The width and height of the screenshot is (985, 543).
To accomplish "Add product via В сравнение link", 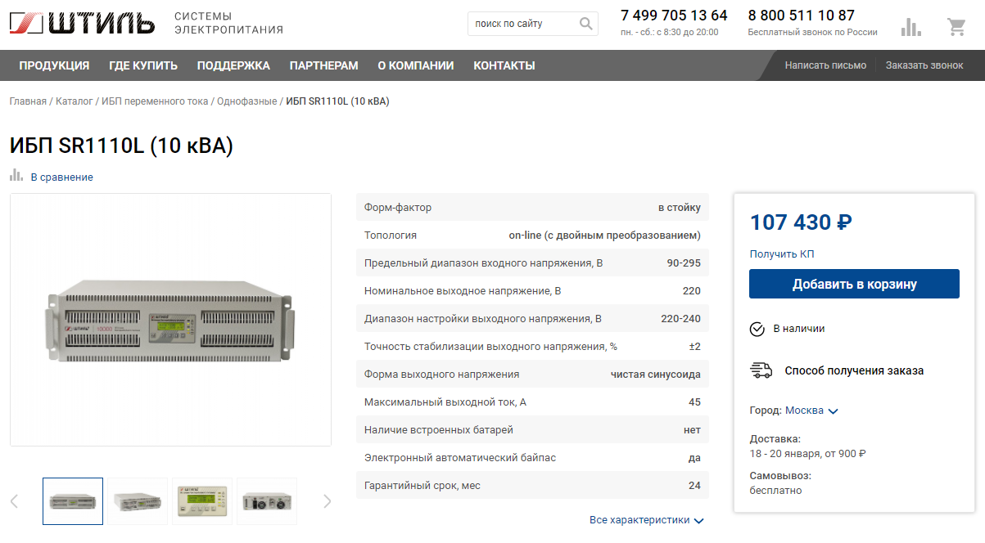I will point(62,177).
